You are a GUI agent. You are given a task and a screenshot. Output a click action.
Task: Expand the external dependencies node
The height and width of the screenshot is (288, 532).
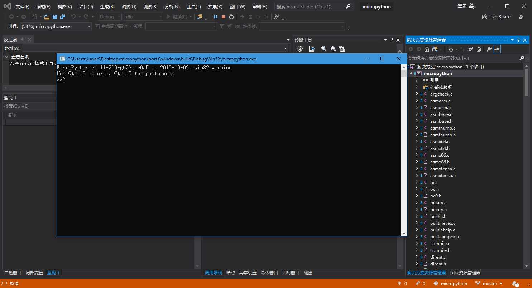click(417, 87)
